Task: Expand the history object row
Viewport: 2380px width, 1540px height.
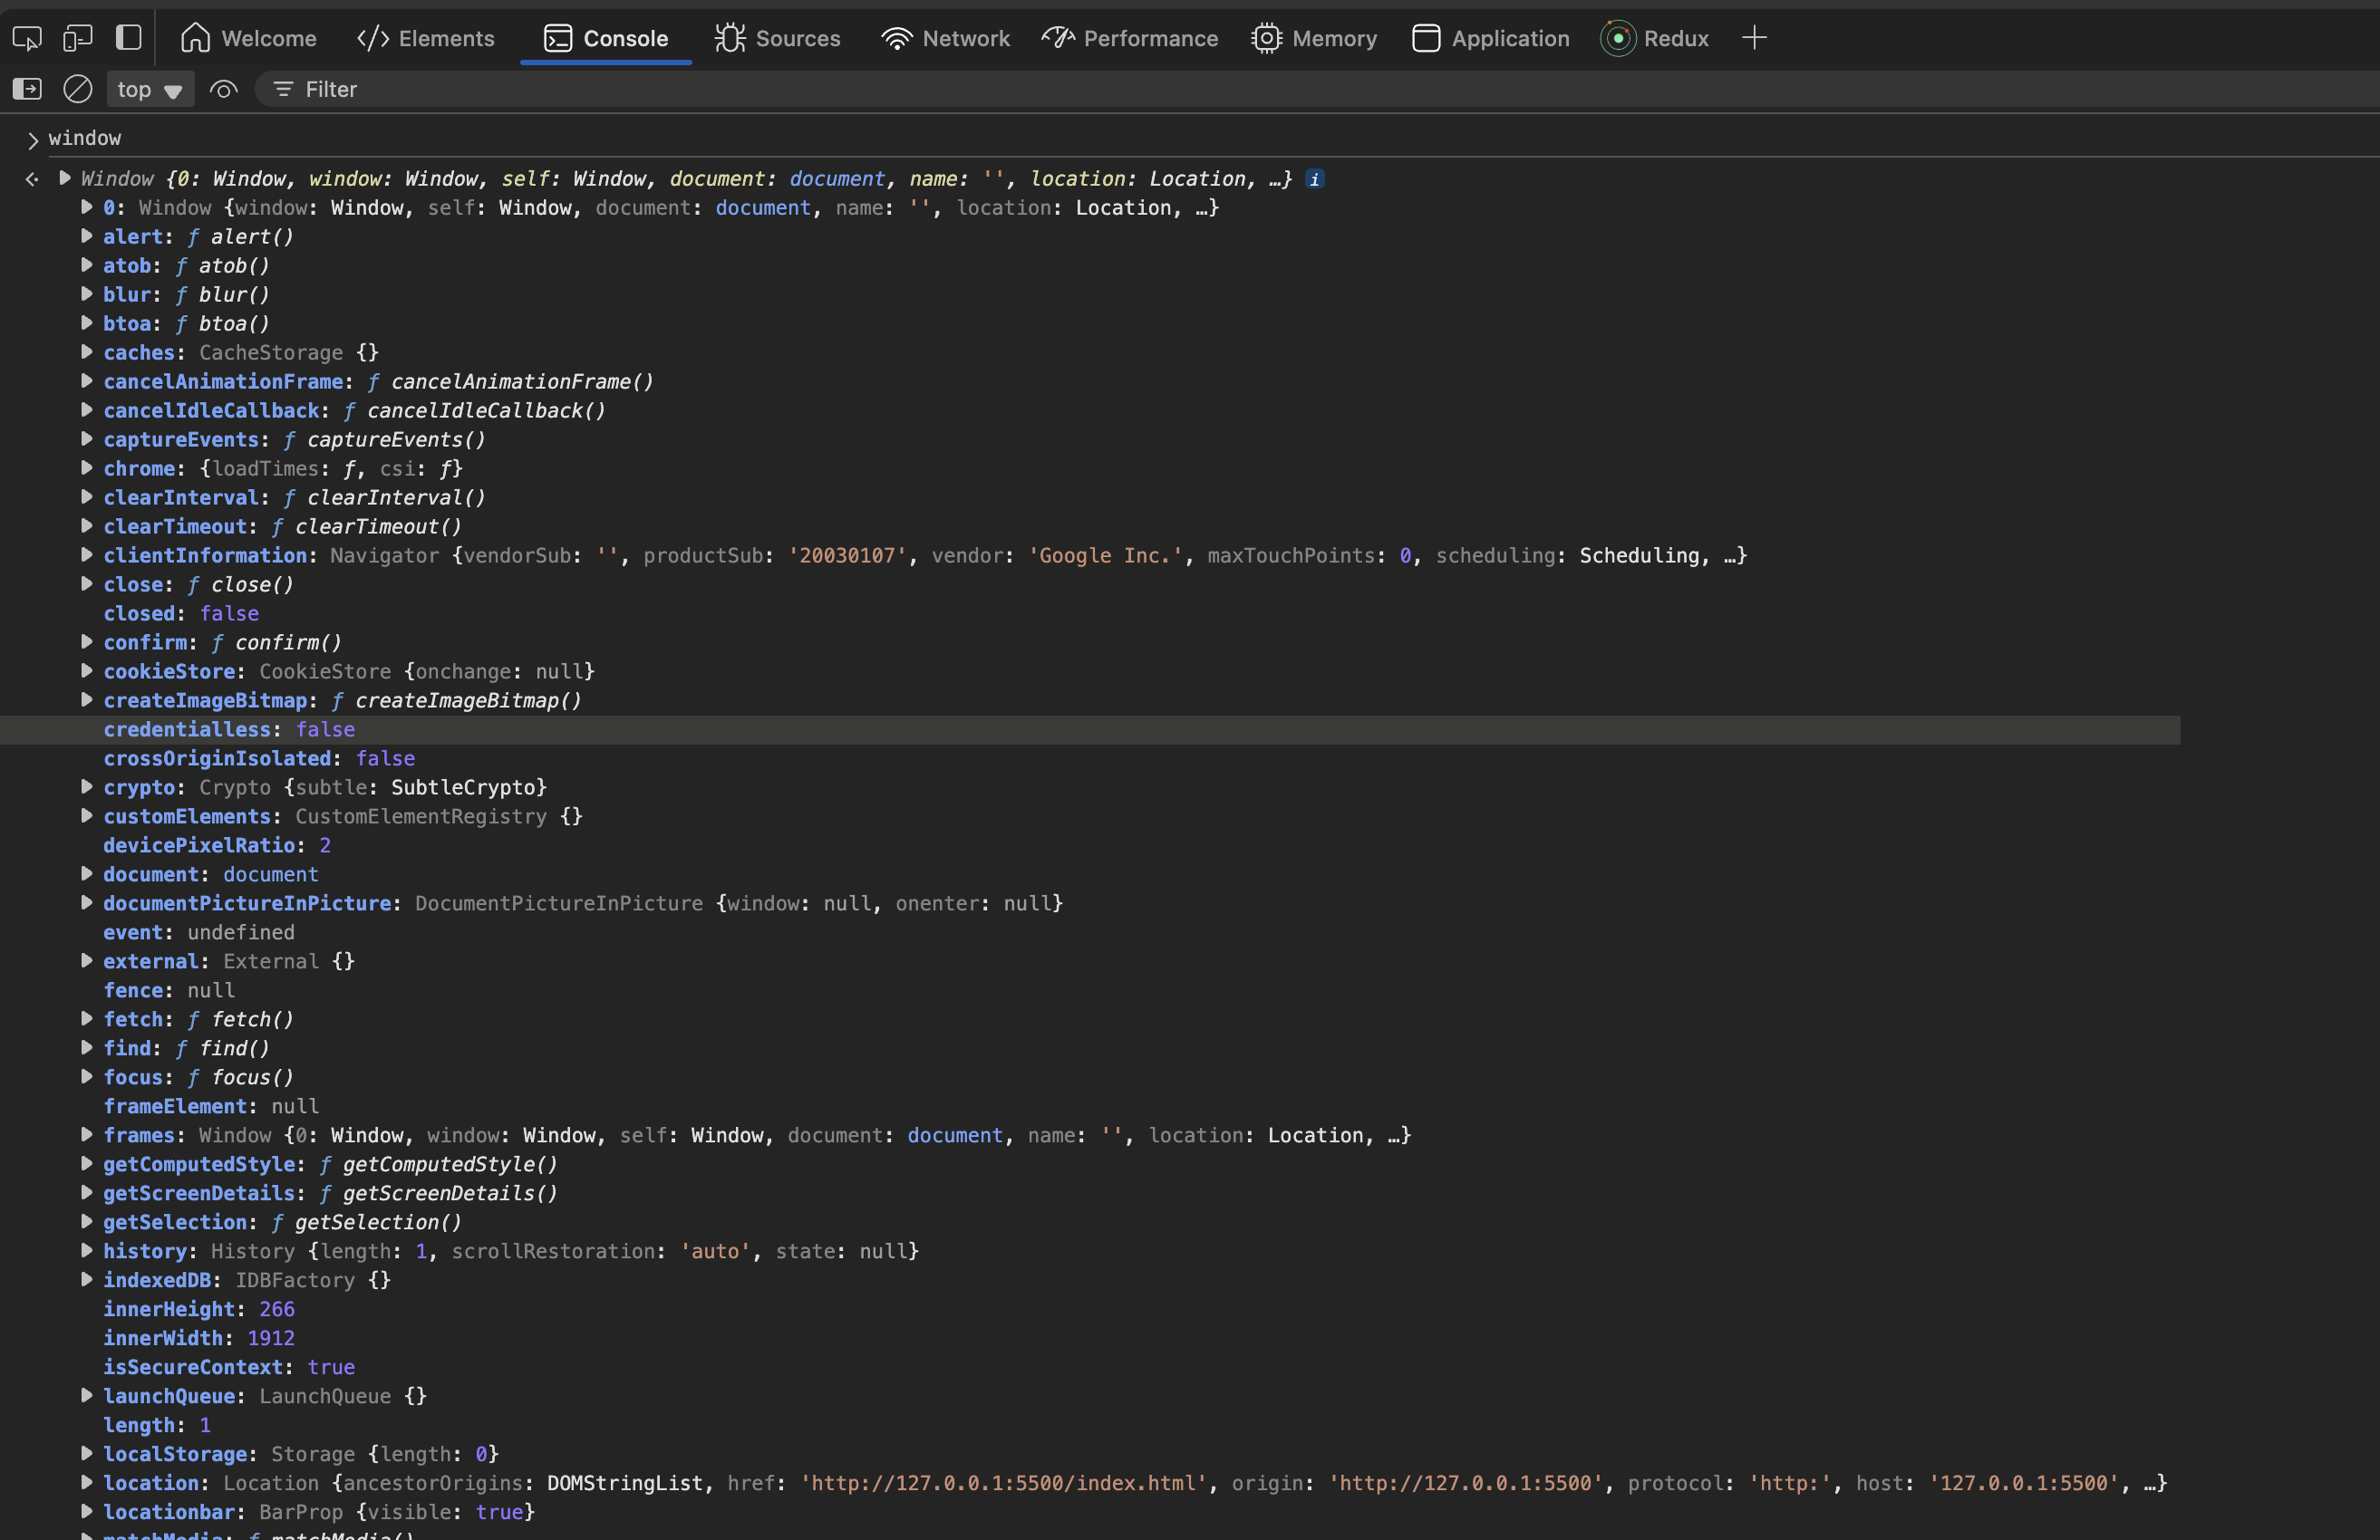Action: pos(87,1250)
